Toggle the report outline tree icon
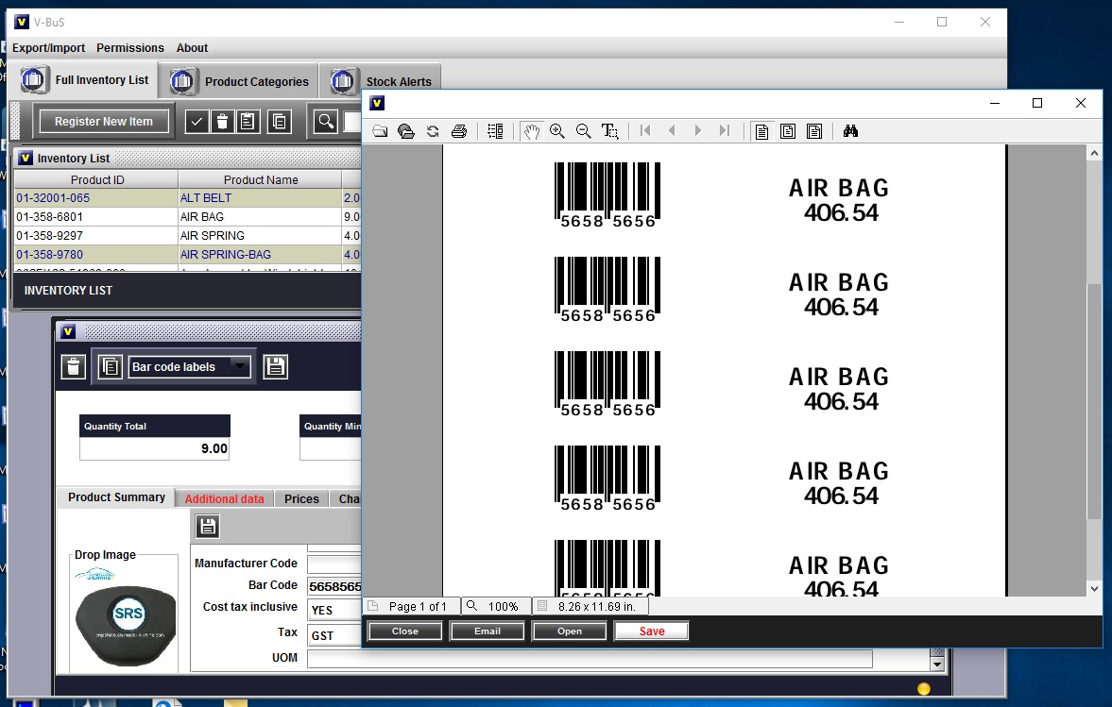The width and height of the screenshot is (1112, 707). tap(495, 131)
